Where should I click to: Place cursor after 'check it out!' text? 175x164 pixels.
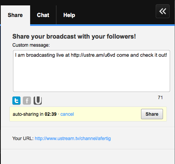[x=167, y=55]
